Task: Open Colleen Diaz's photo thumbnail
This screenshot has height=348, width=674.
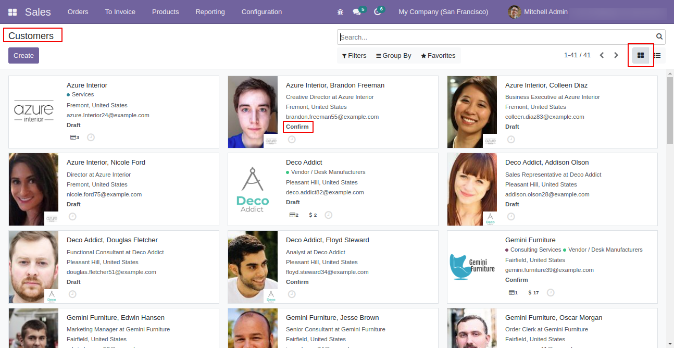Action: tap(472, 112)
